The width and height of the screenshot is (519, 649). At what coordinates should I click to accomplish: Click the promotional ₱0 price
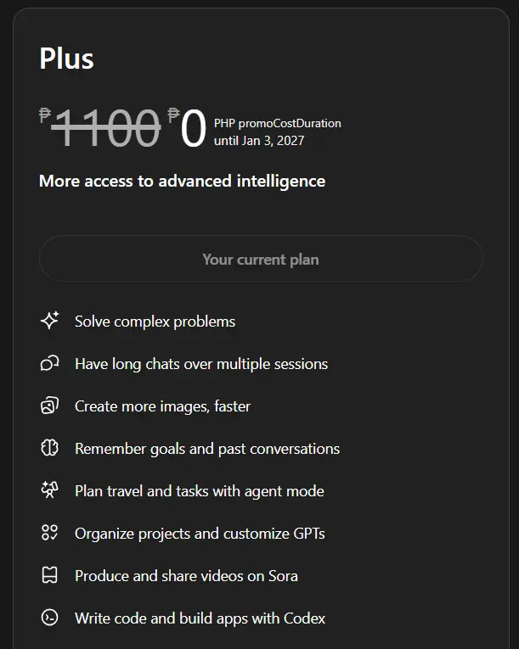(x=188, y=127)
